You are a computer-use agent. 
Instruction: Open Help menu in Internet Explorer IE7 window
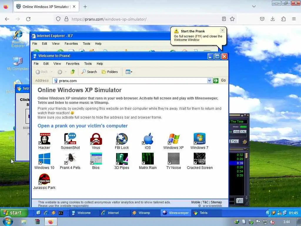98,44
